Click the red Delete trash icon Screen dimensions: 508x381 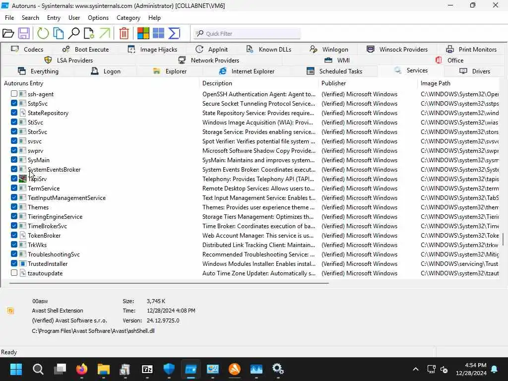[124, 33]
